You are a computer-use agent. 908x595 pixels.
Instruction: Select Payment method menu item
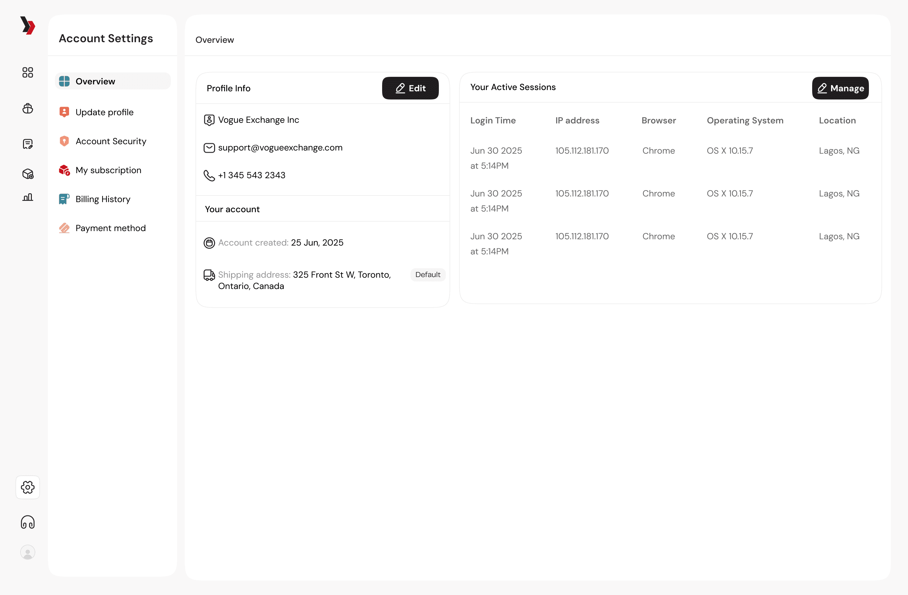click(110, 228)
